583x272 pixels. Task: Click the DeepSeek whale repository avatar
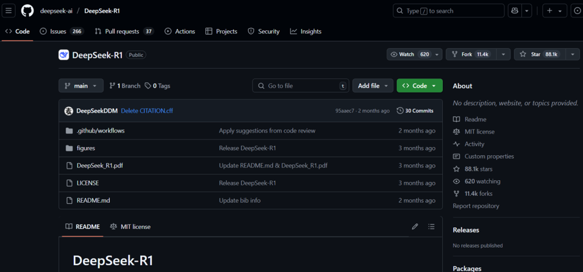pos(63,55)
